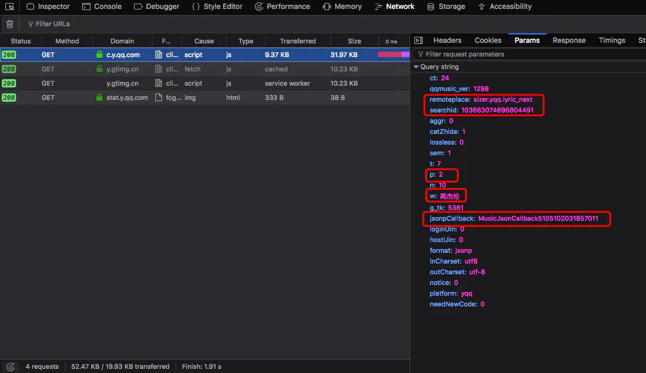Click the platform parameter value yqq

(x=466, y=293)
